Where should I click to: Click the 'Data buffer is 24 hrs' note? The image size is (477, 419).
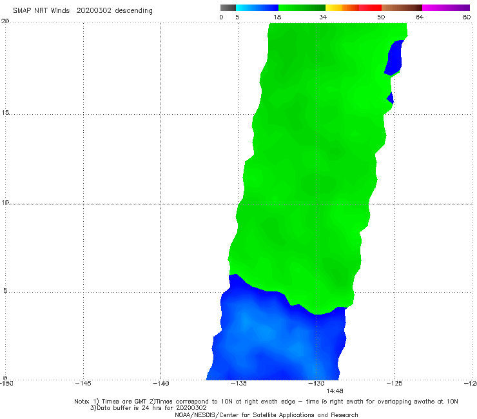coord(148,408)
